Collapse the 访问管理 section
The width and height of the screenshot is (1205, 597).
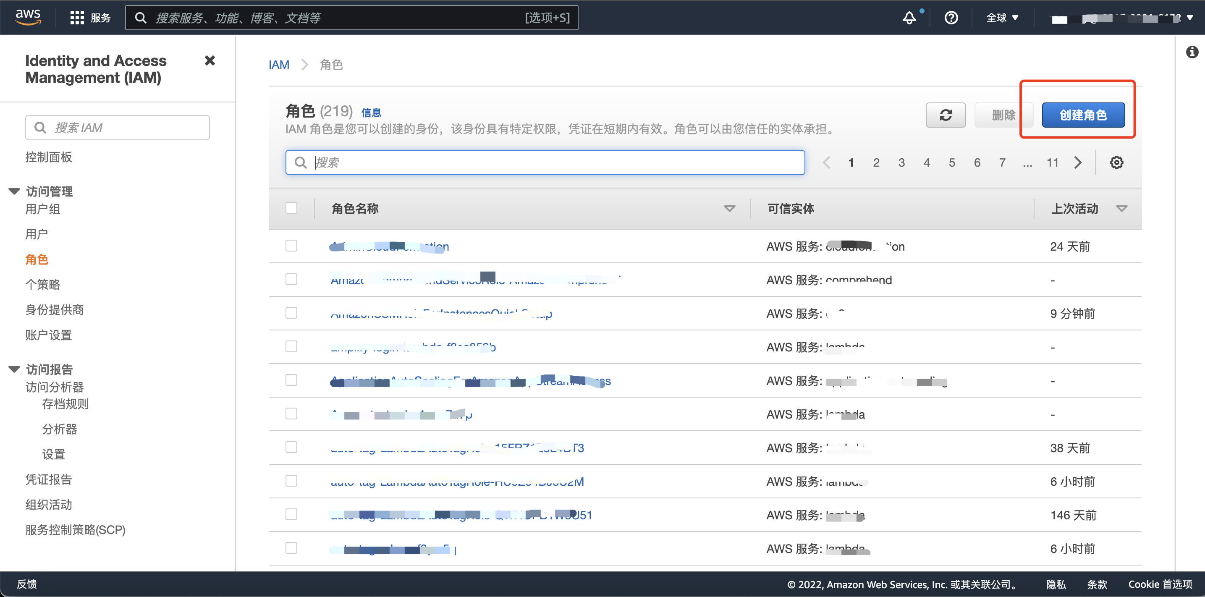(14, 191)
